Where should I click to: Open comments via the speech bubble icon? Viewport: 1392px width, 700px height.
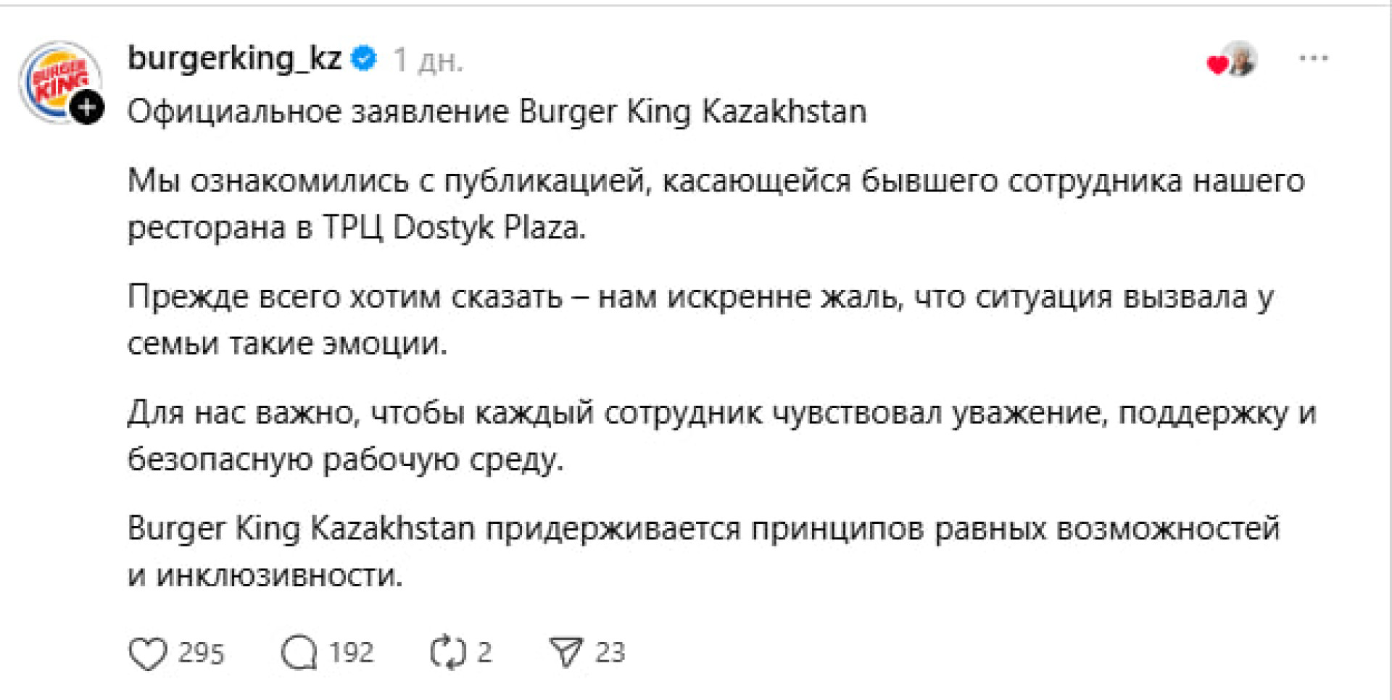point(299,653)
